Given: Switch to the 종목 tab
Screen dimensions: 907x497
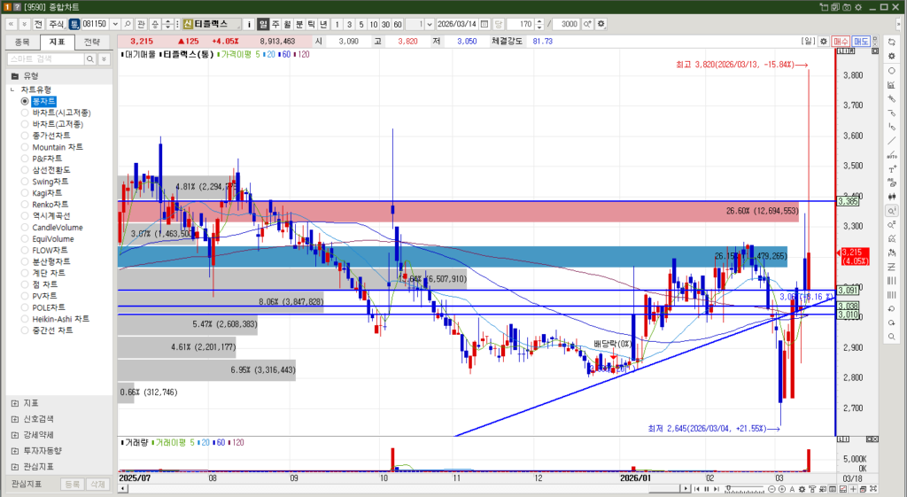Looking at the screenshot, I should 23,42.
